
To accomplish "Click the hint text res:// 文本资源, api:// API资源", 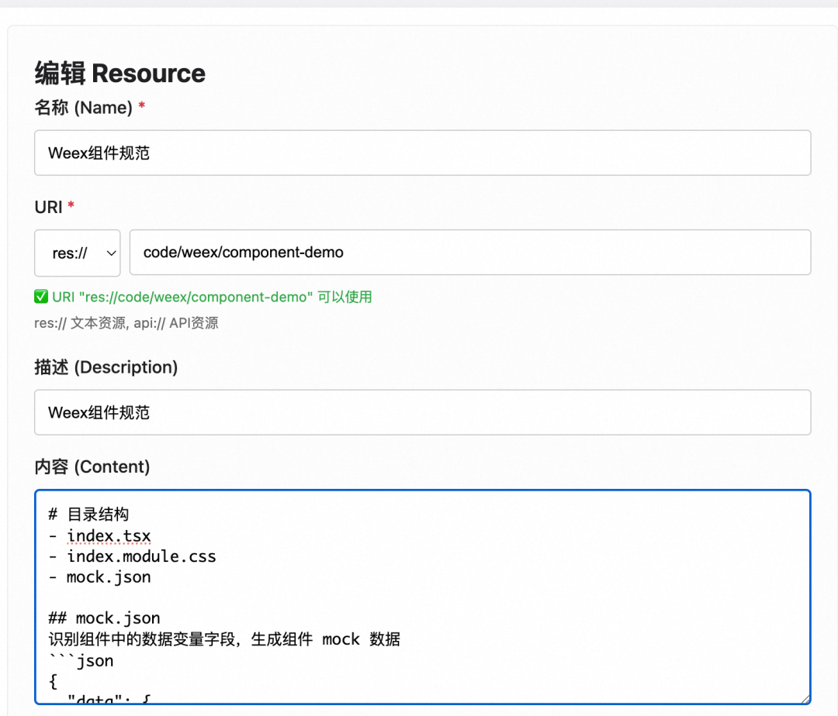I will pyautogui.click(x=126, y=323).
